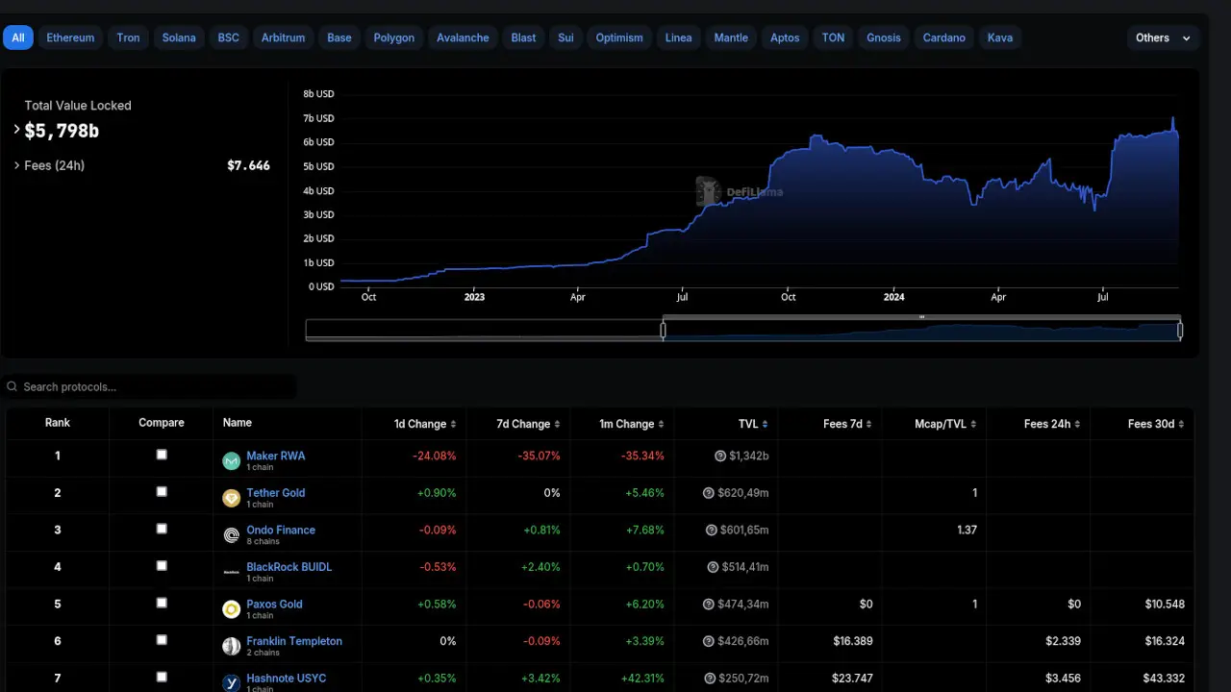The image size is (1231, 692).
Task: Check compare box for Franklin Templeton
Action: pyautogui.click(x=162, y=639)
